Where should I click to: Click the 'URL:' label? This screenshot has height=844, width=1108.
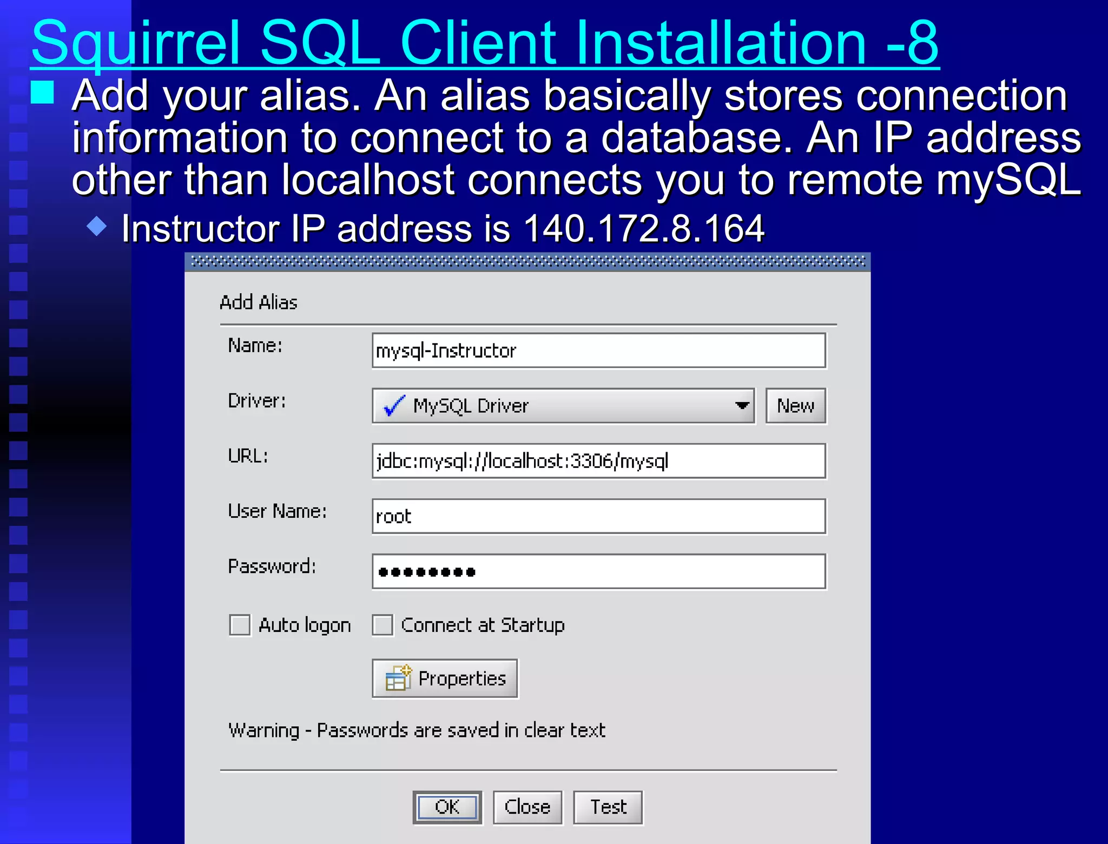point(248,456)
